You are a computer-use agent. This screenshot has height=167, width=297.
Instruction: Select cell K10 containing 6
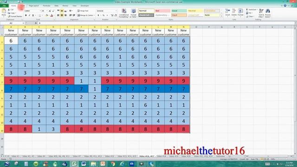click(145, 105)
